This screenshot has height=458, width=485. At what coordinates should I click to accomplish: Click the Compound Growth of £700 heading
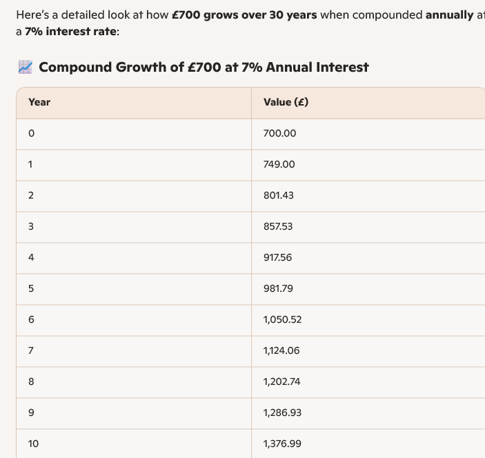click(204, 68)
